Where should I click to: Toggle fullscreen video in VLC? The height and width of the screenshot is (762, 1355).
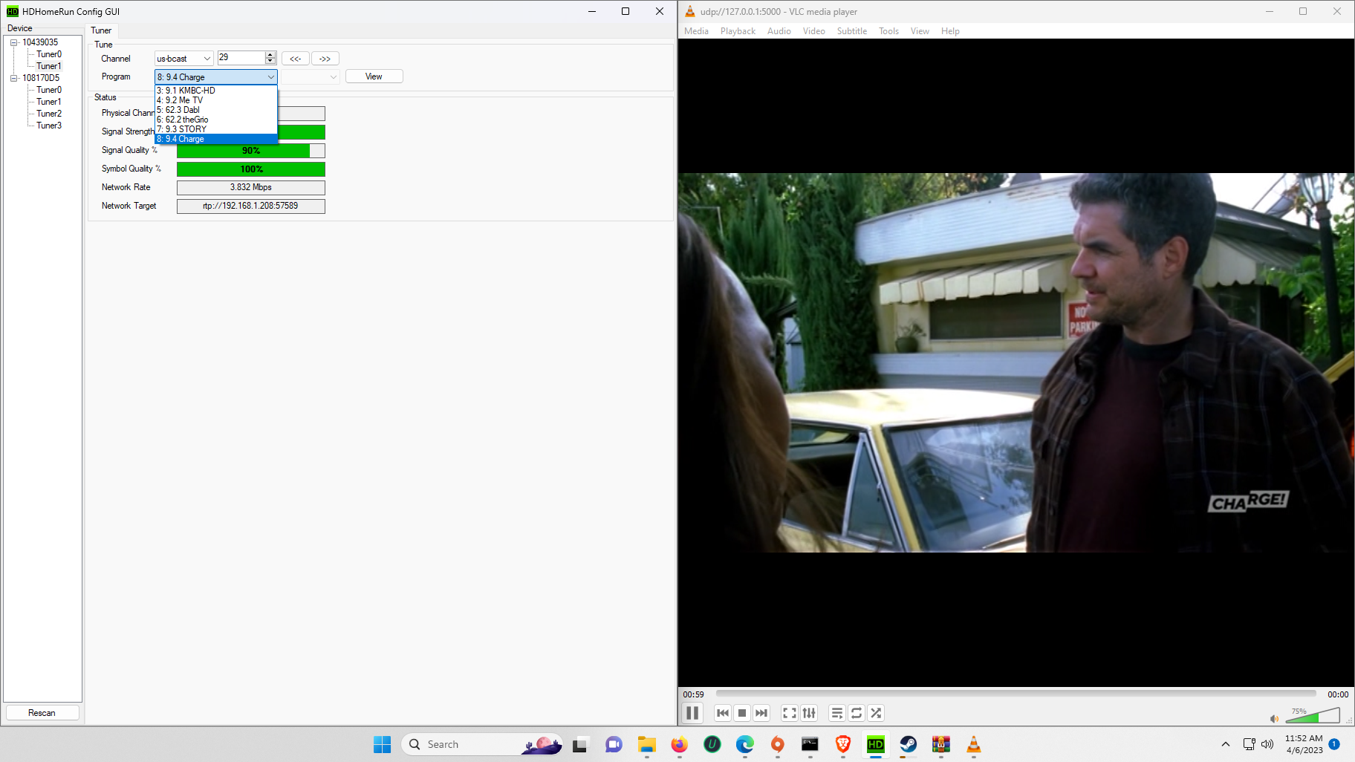point(790,713)
